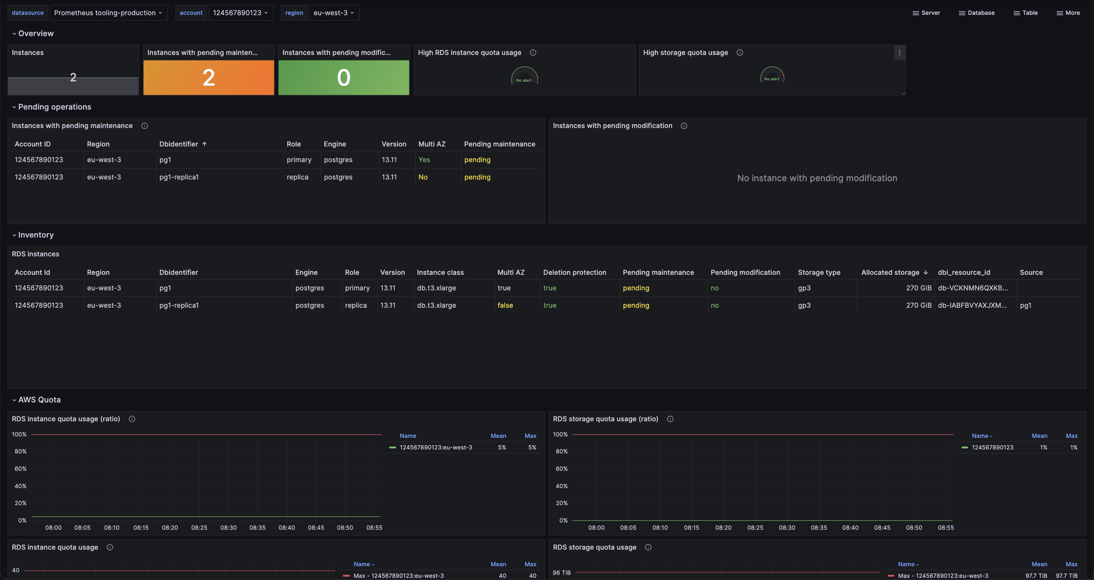
Task: Click info icon for RDS storage quota usage (ratio)
Action: (670, 419)
